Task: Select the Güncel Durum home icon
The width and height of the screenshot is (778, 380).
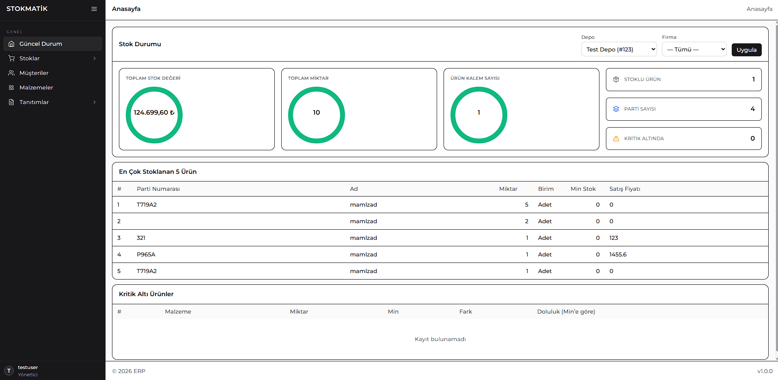Action: 11,44
